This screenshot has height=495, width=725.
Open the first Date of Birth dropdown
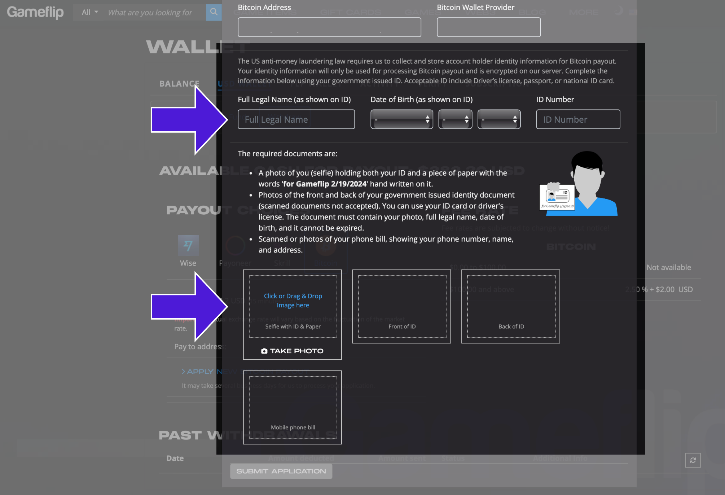[401, 119]
